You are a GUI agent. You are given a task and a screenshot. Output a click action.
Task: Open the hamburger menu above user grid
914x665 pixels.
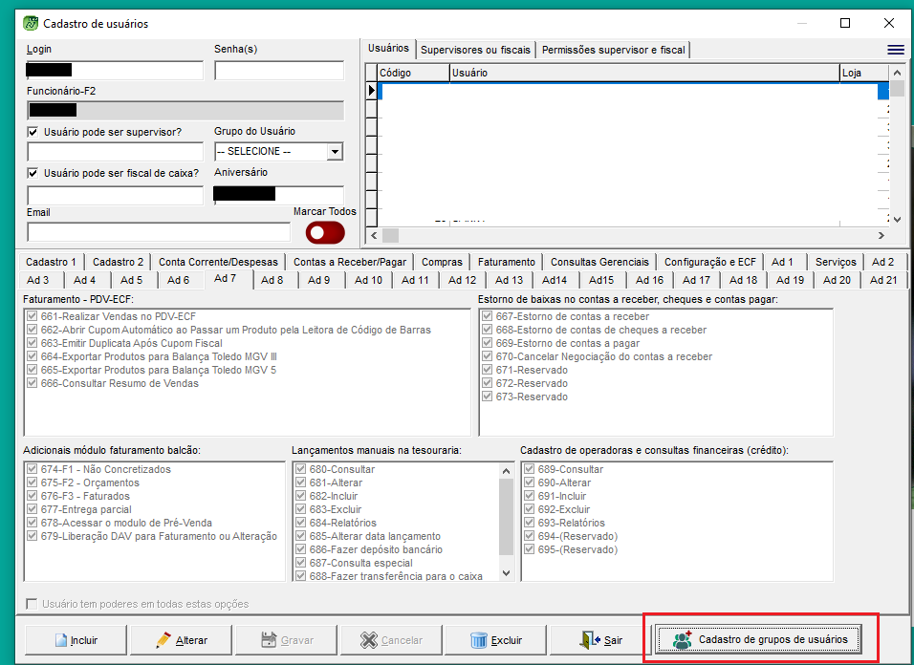coord(895,50)
